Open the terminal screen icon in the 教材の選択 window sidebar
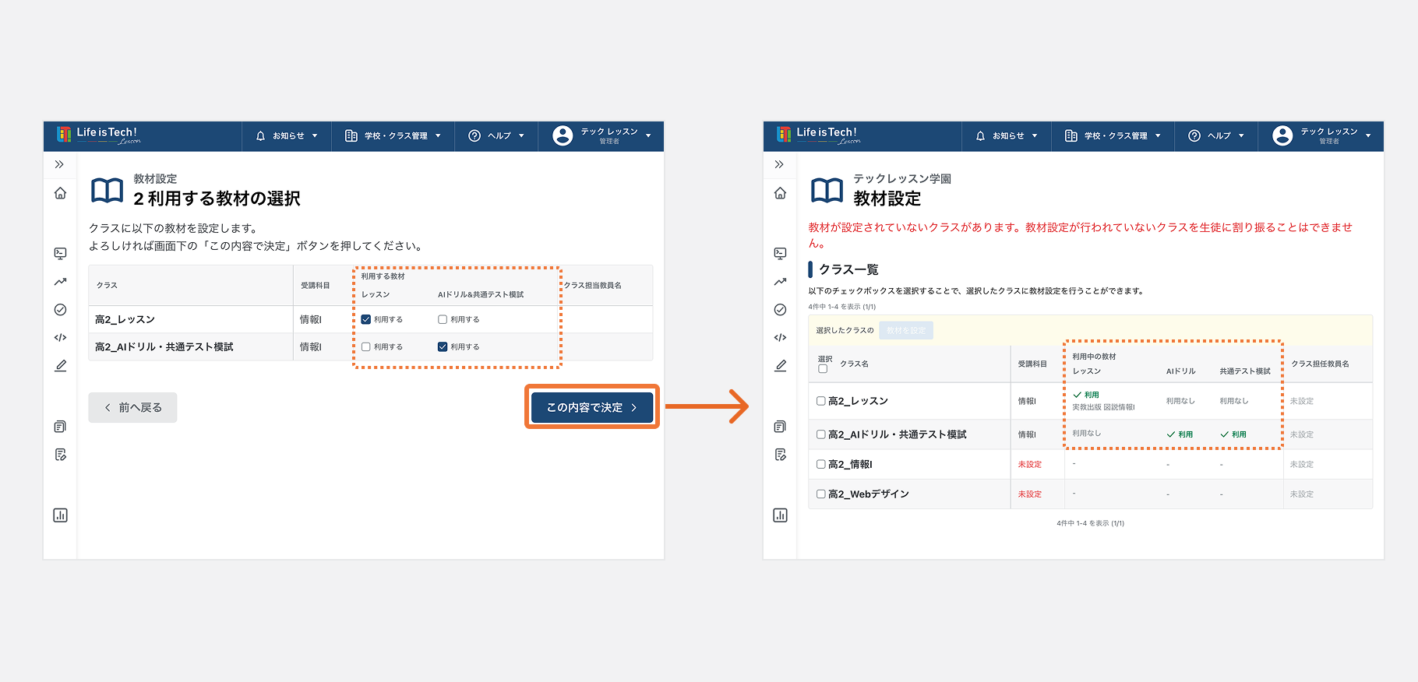Viewport: 1418px width, 682px height. 60,253
